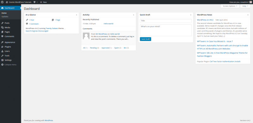
Task: Click the home icon beside the site name
Action: point(7,2)
